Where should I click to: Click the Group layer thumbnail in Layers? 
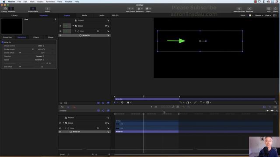67,26
